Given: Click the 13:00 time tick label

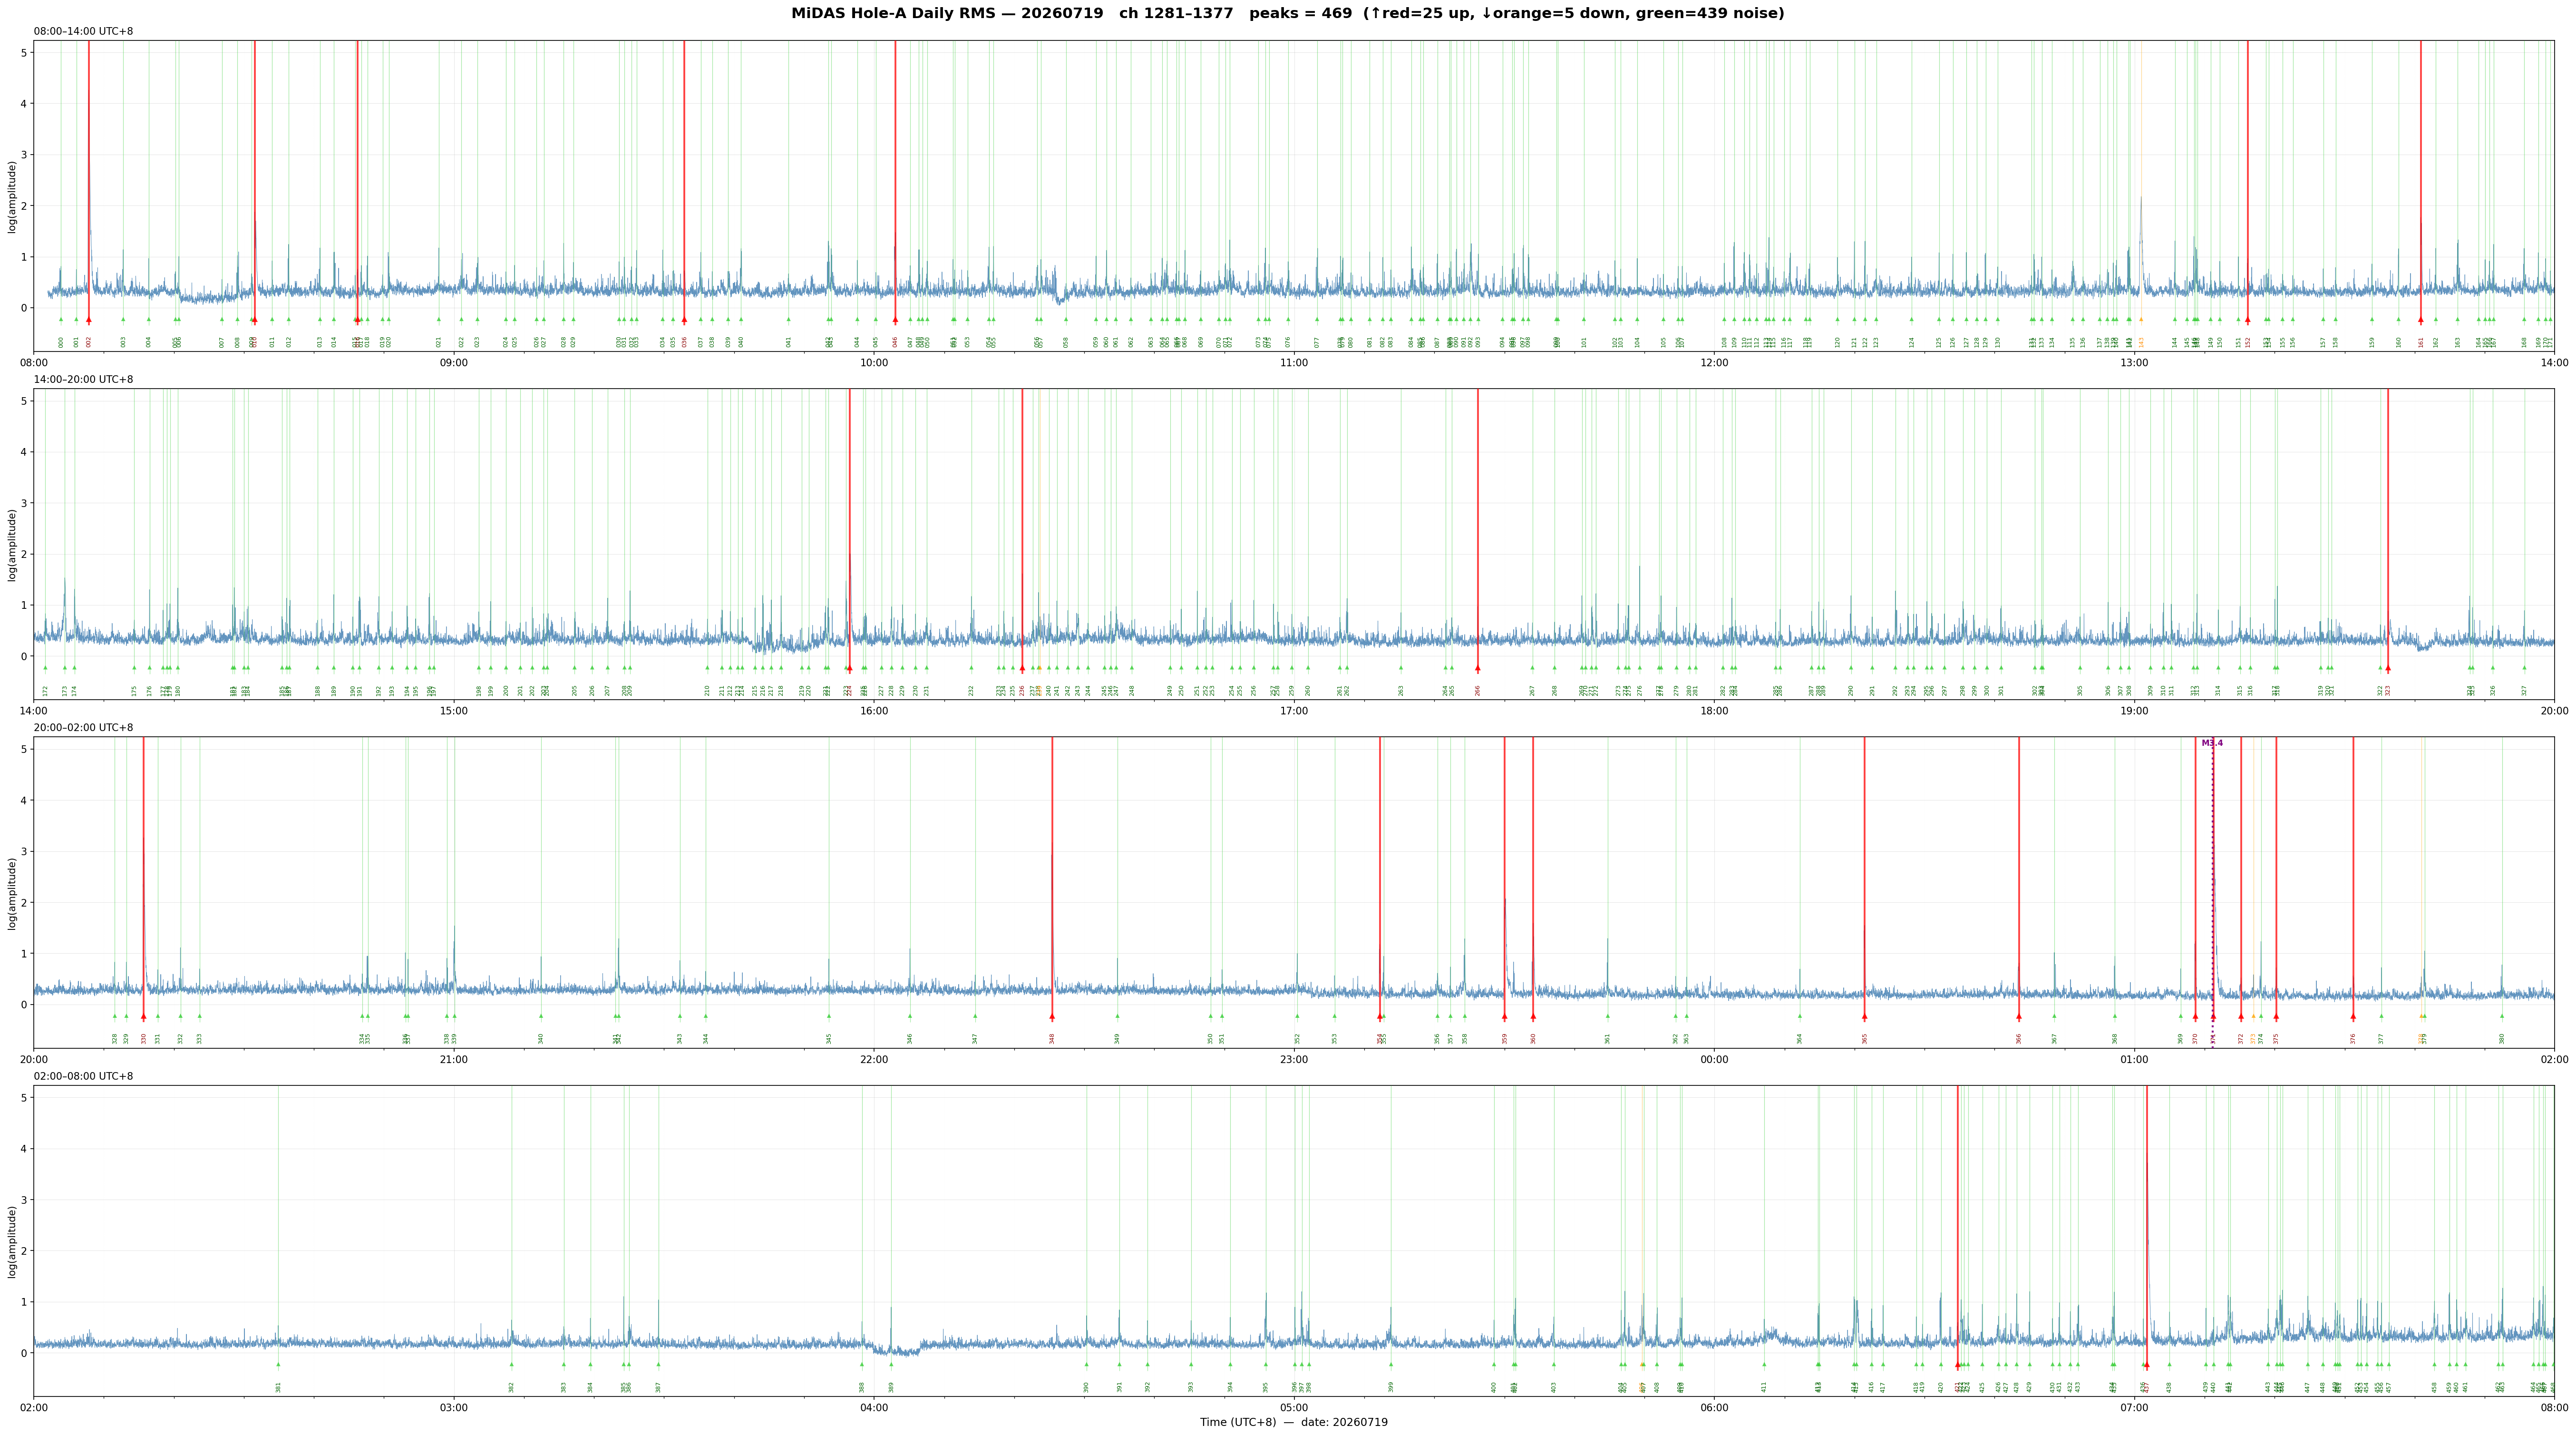Looking at the screenshot, I should (2134, 362).
